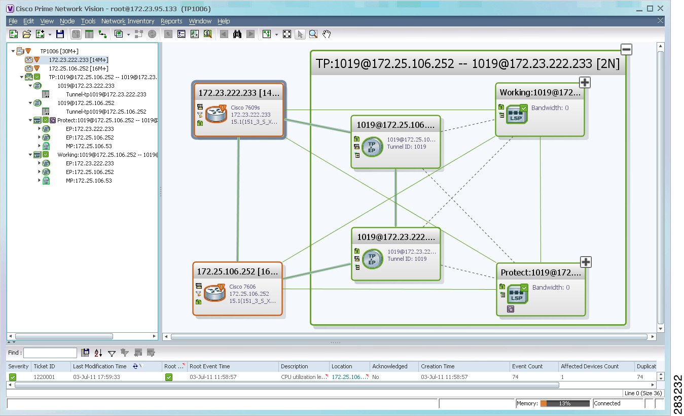Click the aggregation toolbar icon
Image resolution: width=684 pixels, height=416 pixels.
[x=119, y=34]
